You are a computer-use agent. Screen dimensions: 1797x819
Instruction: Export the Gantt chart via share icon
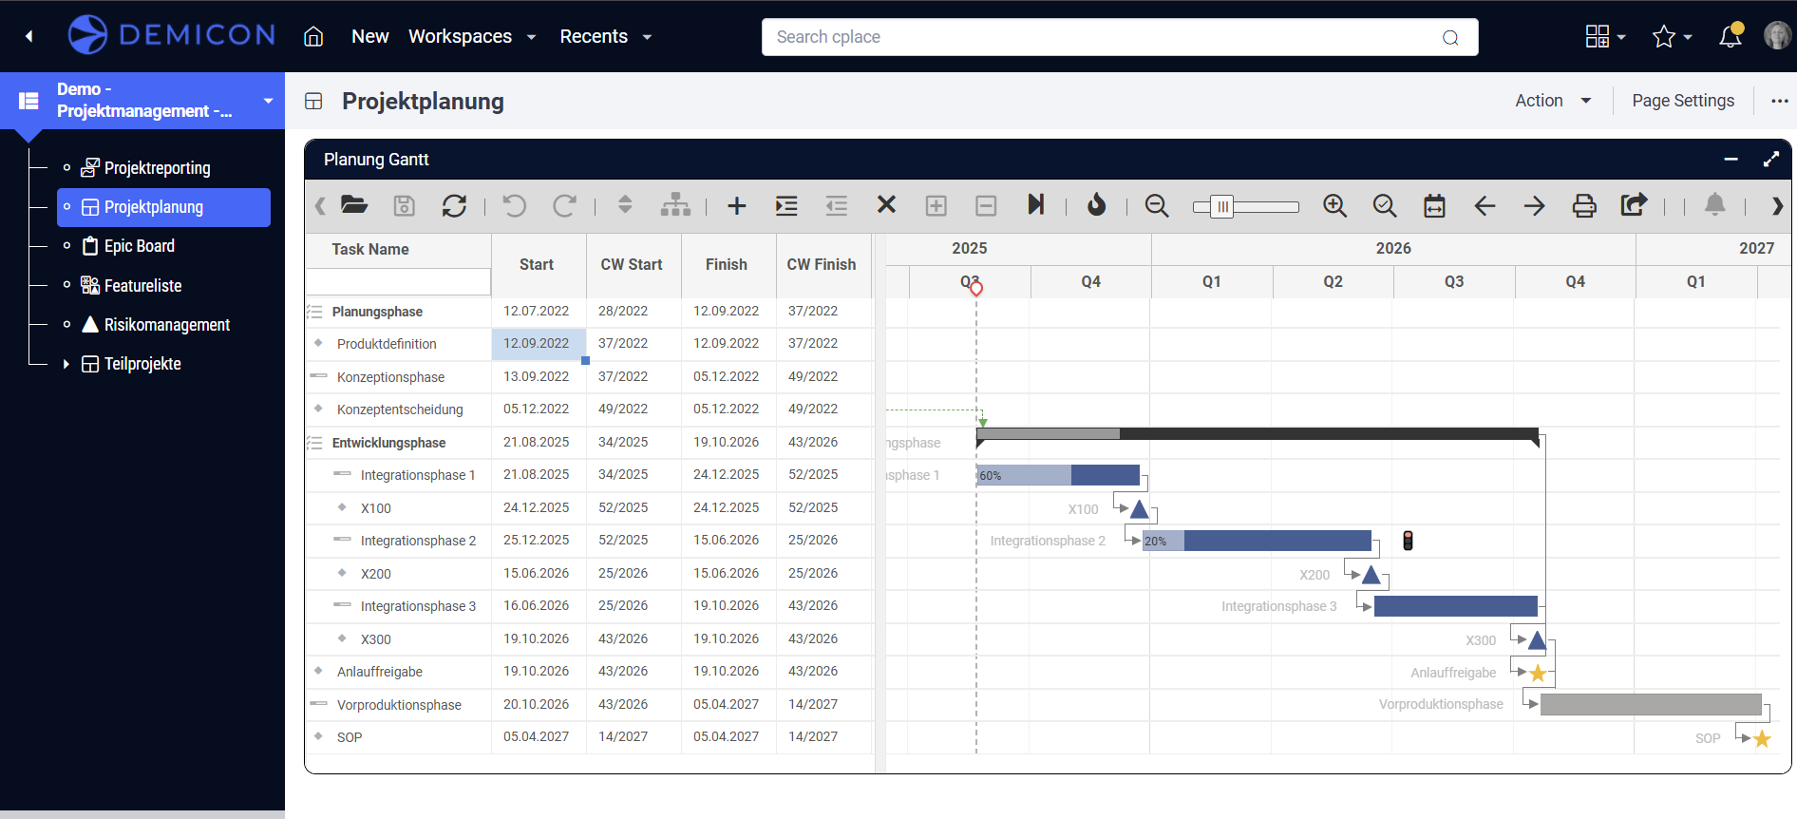(1634, 204)
